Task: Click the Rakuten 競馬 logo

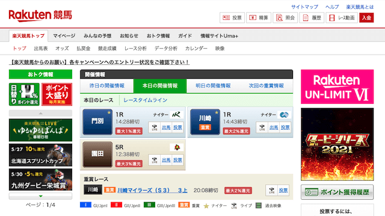Action: point(40,16)
